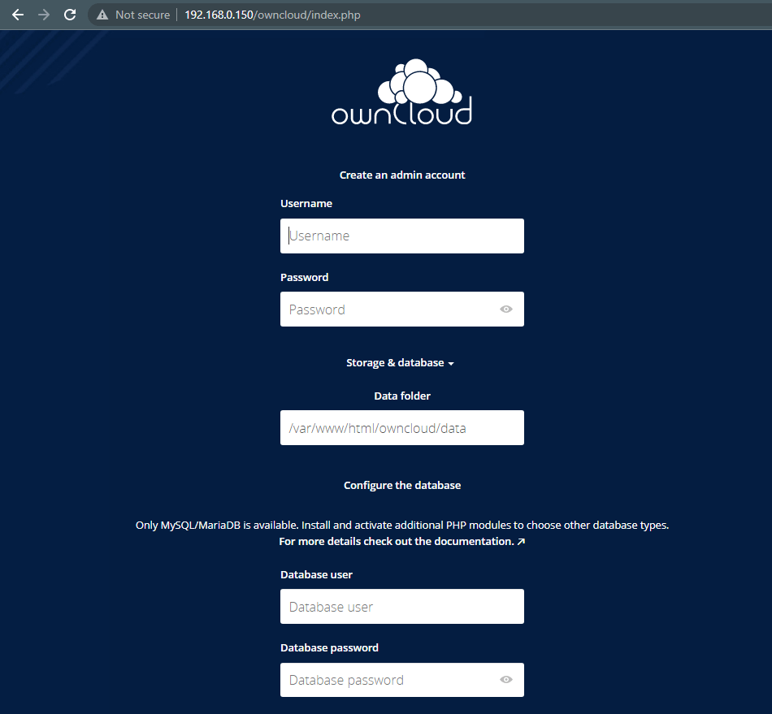
Task: Open the documentation link
Action: (x=401, y=541)
